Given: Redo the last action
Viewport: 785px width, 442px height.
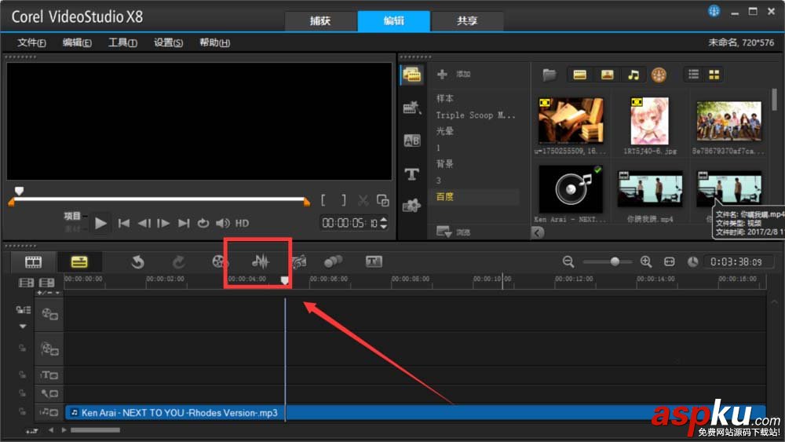Looking at the screenshot, I should [179, 261].
